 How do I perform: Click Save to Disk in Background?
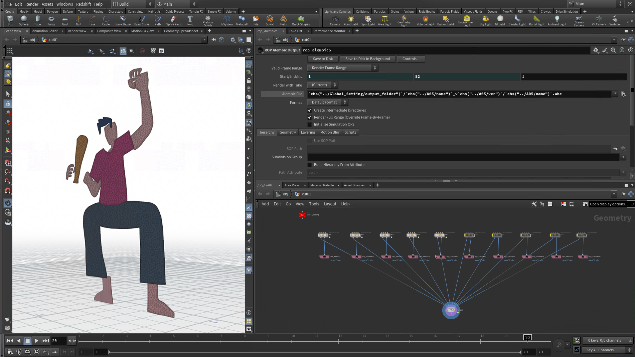pos(367,59)
